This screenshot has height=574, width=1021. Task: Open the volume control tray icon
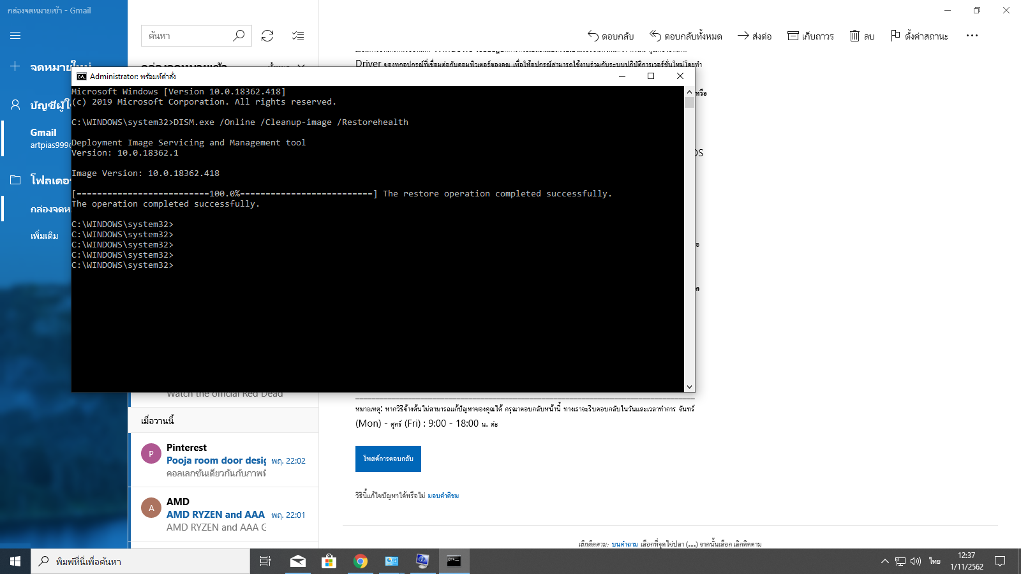[x=916, y=561]
